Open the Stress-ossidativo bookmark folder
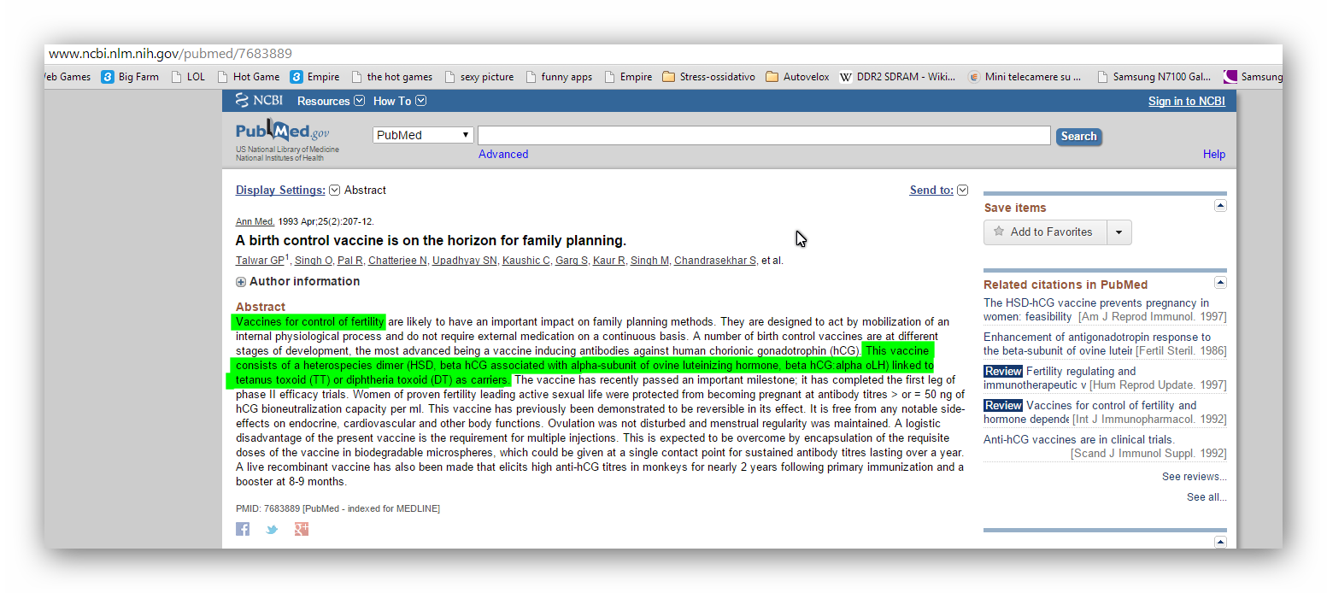 708,77
